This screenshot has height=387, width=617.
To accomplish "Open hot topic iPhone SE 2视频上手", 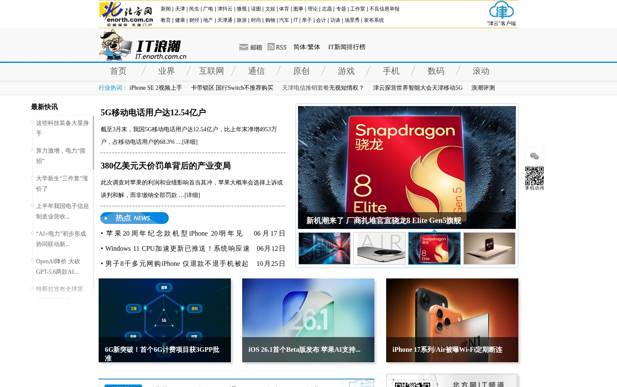I will [x=156, y=88].
